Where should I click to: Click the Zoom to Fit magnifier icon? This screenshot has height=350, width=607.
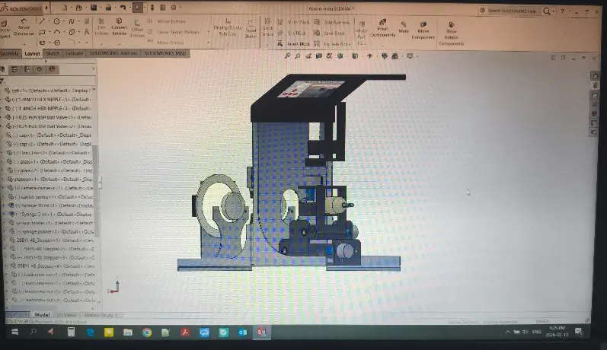[288, 56]
